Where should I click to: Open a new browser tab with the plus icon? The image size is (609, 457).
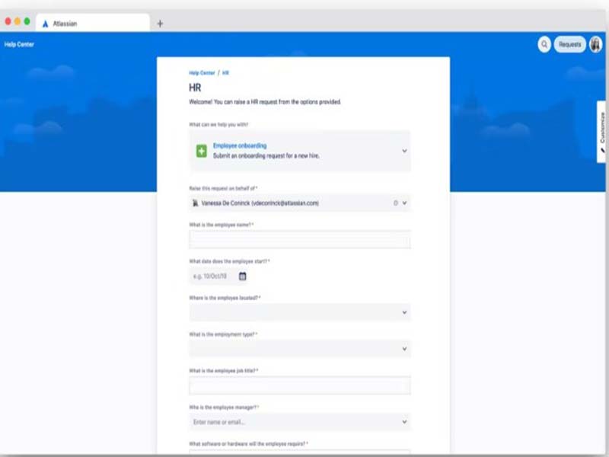click(160, 23)
